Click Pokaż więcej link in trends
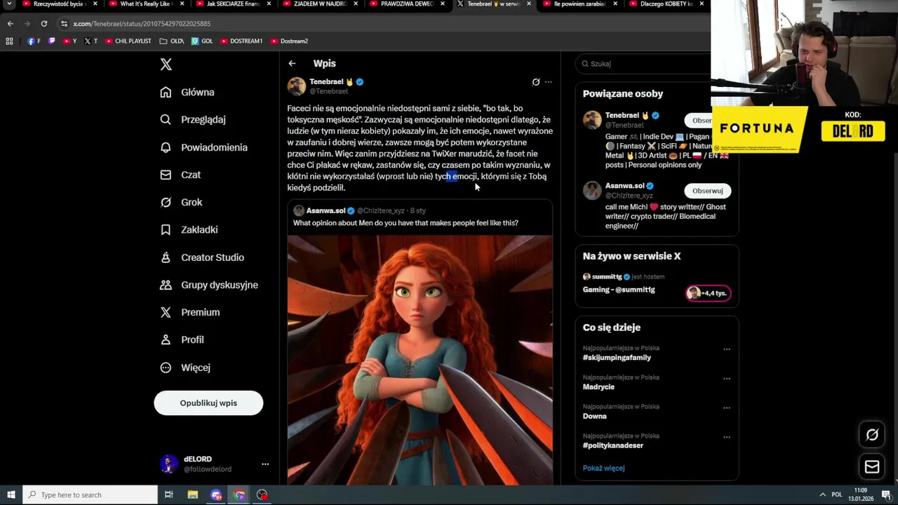The width and height of the screenshot is (898, 505). click(603, 468)
